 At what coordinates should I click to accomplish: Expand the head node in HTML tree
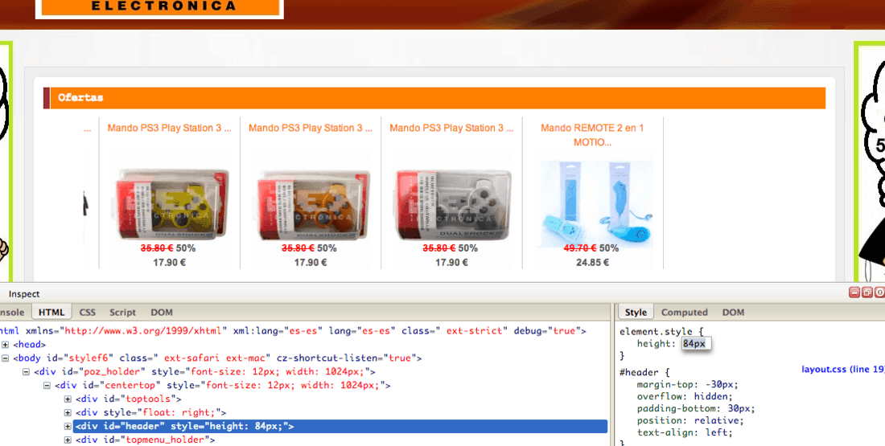click(5, 345)
